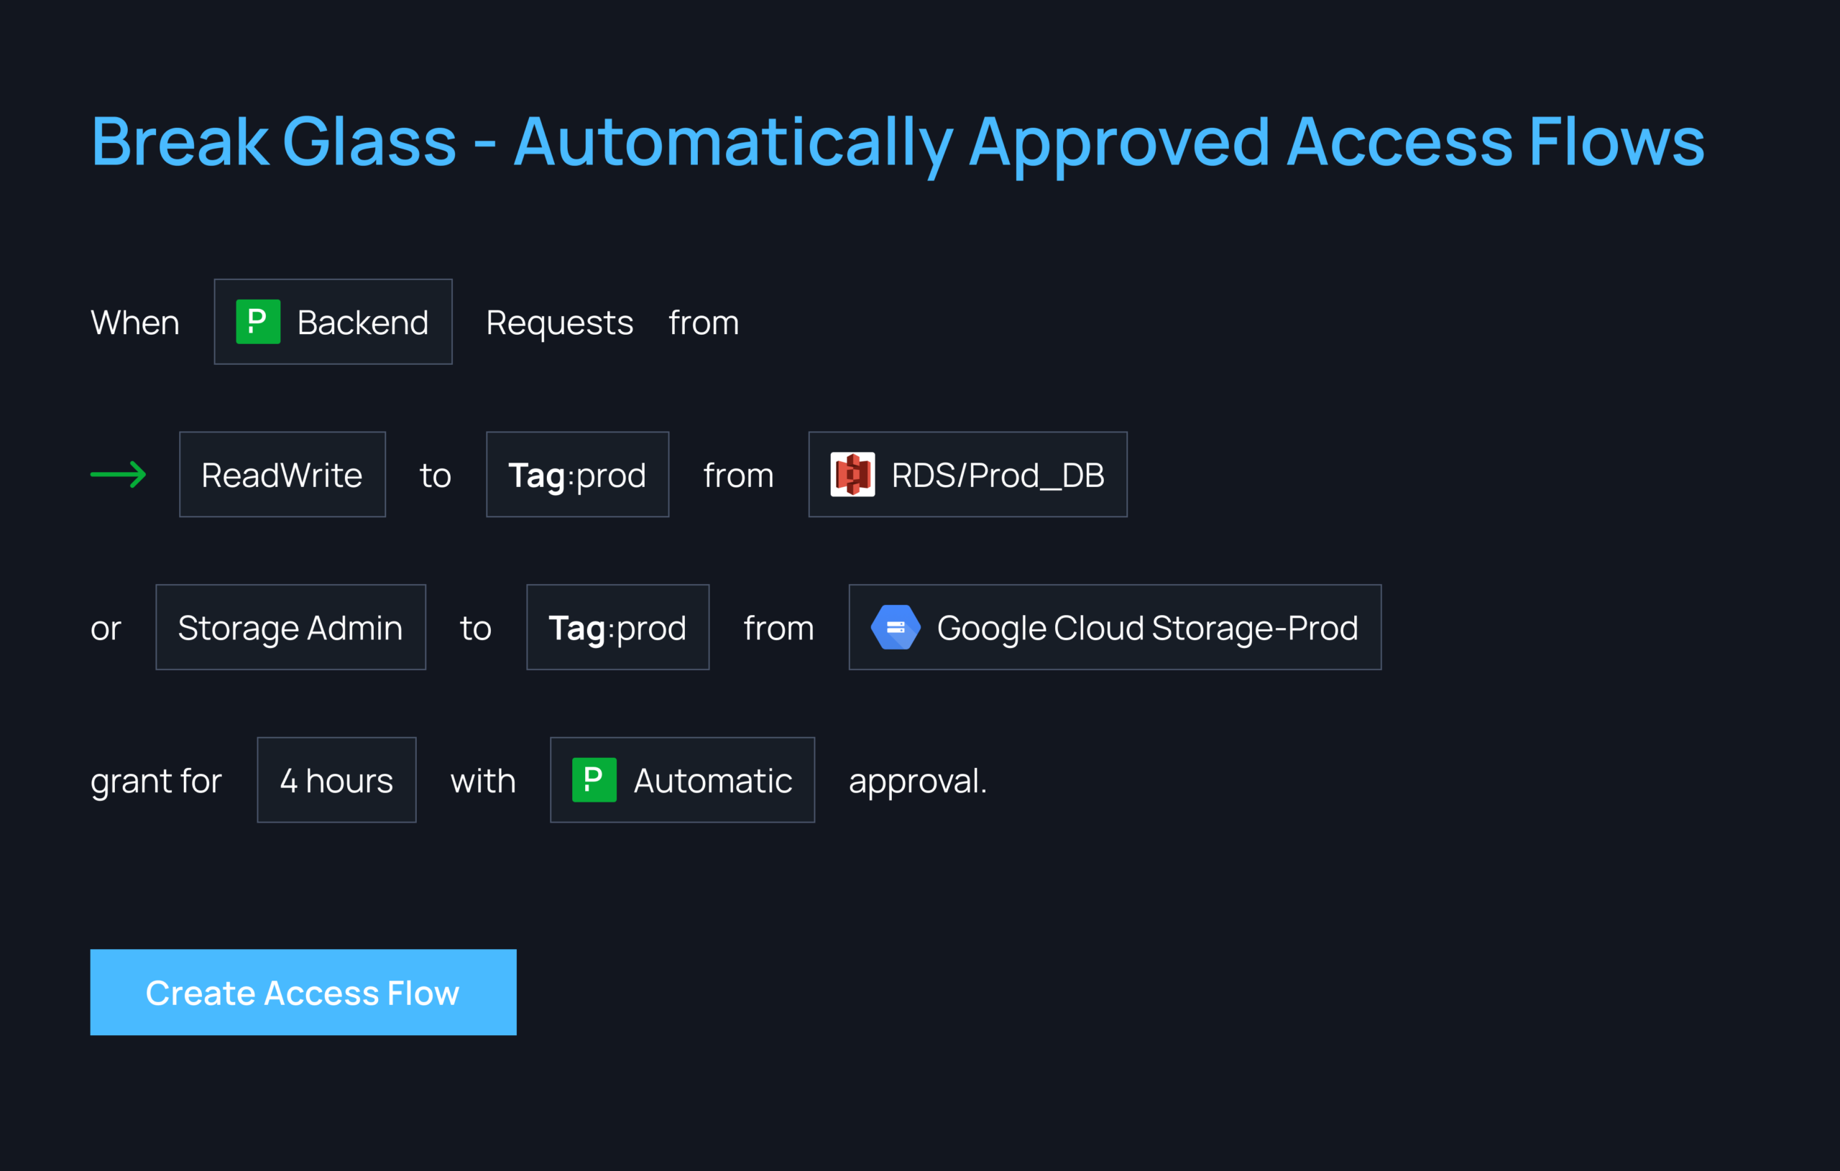Screen dimensions: 1840x1171
Task: Click the green arrow flow indicator
Action: 118,473
